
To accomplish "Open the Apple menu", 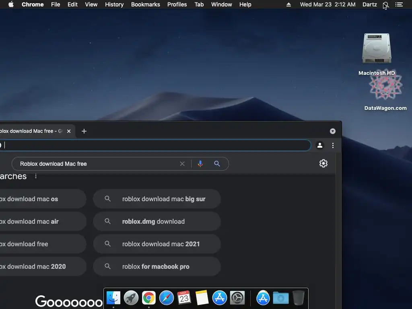I will [x=11, y=4].
